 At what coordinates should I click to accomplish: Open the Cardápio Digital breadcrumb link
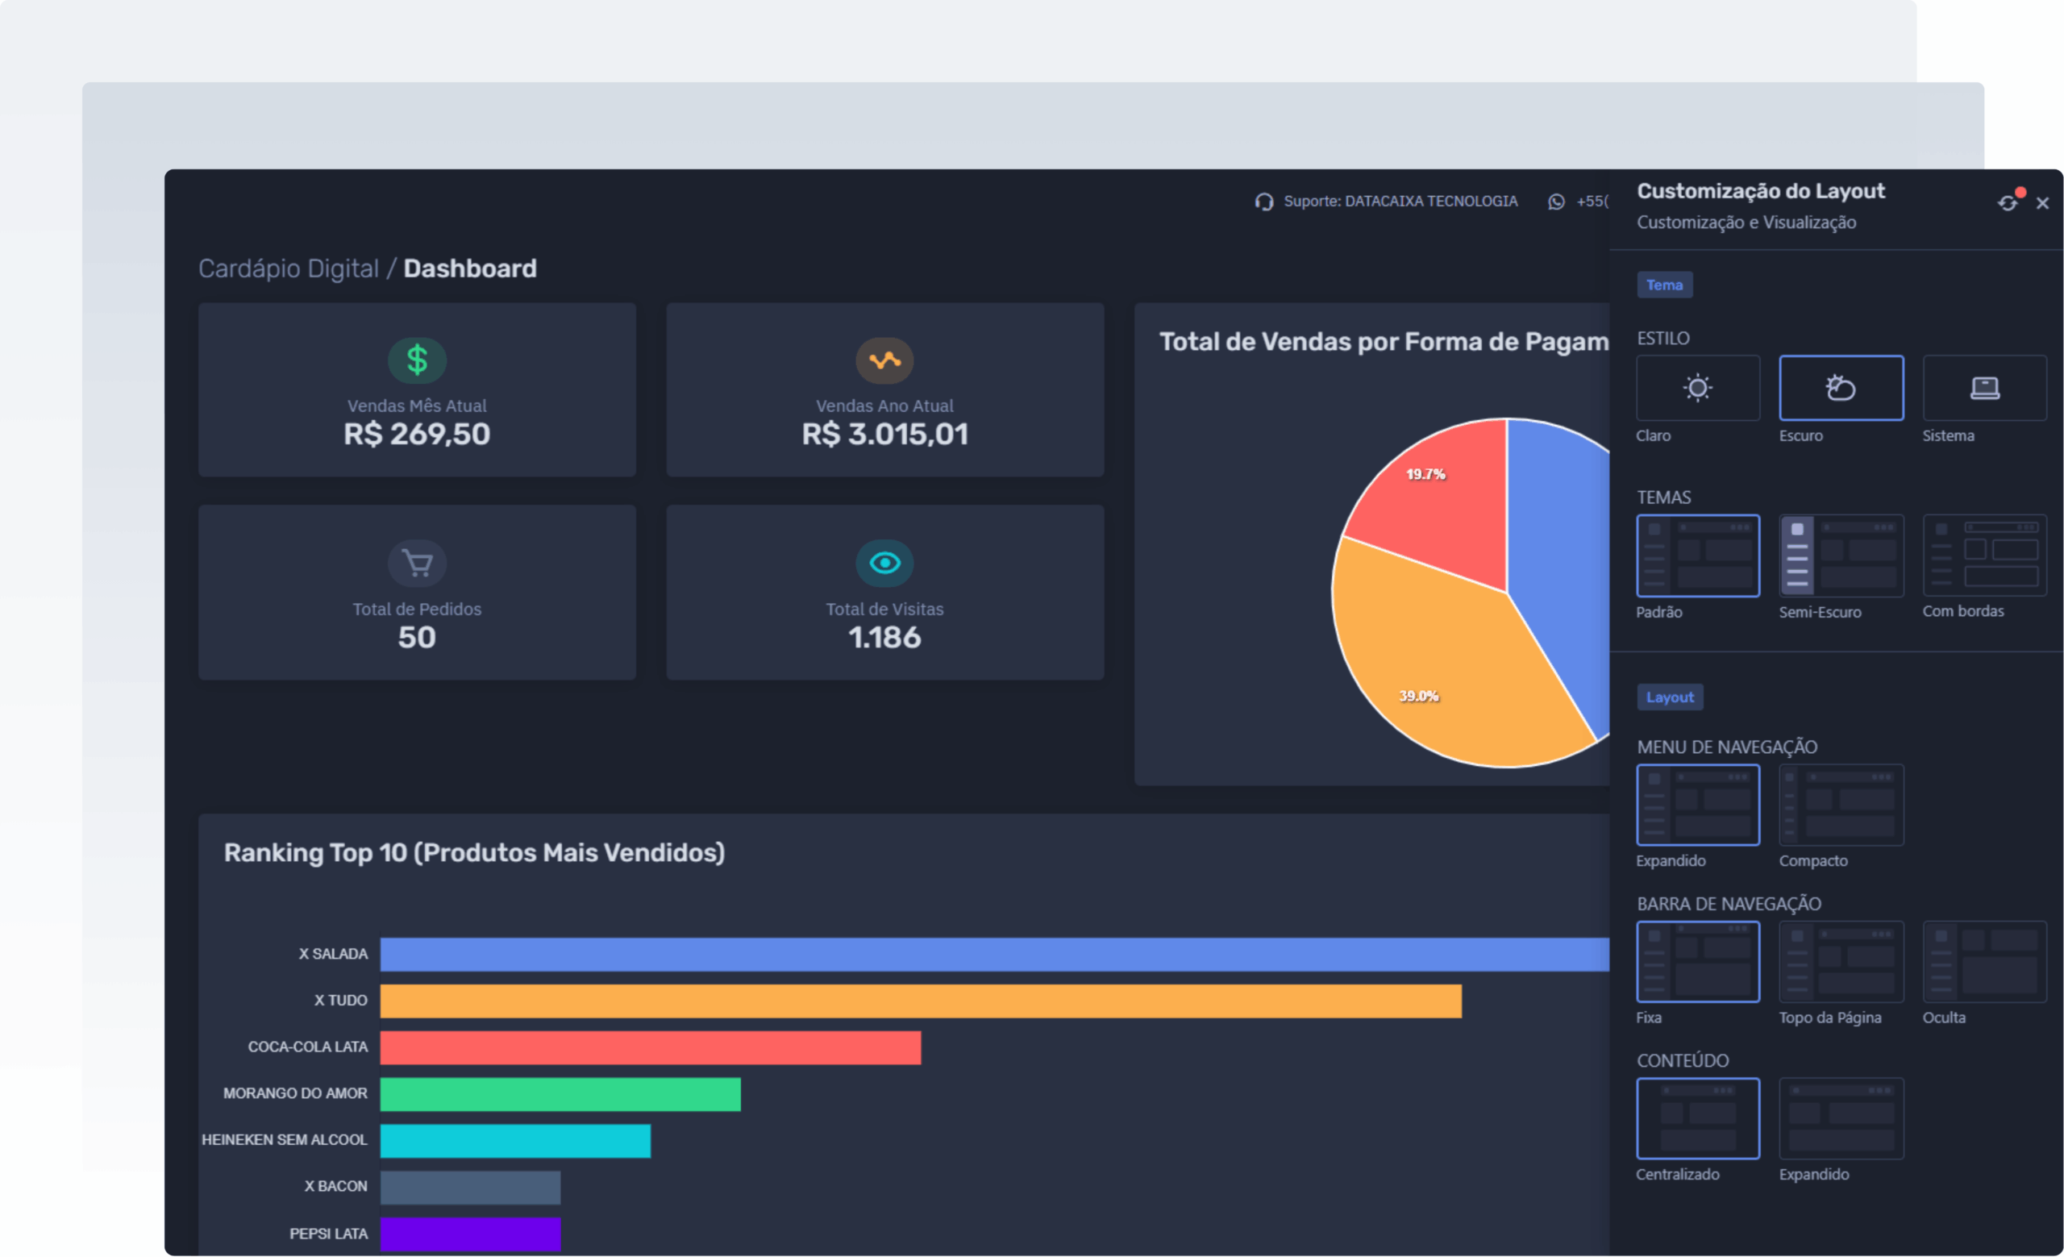[288, 268]
